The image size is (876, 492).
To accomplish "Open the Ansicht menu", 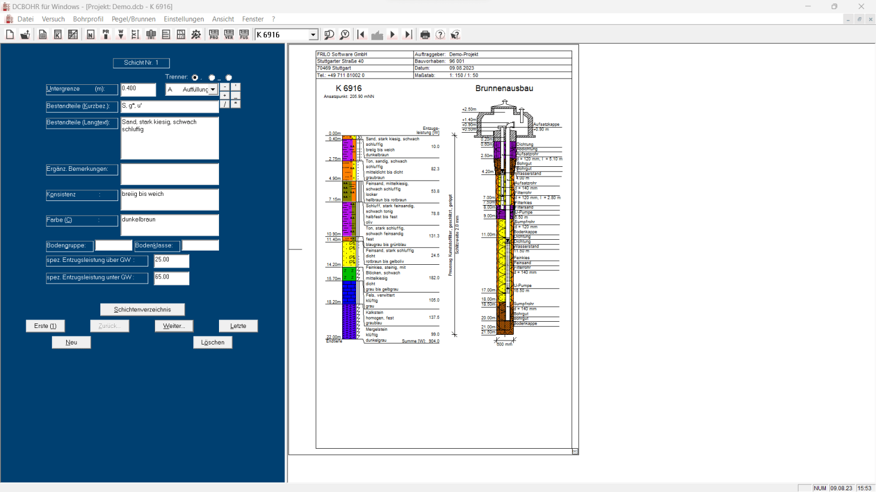I will point(223,19).
